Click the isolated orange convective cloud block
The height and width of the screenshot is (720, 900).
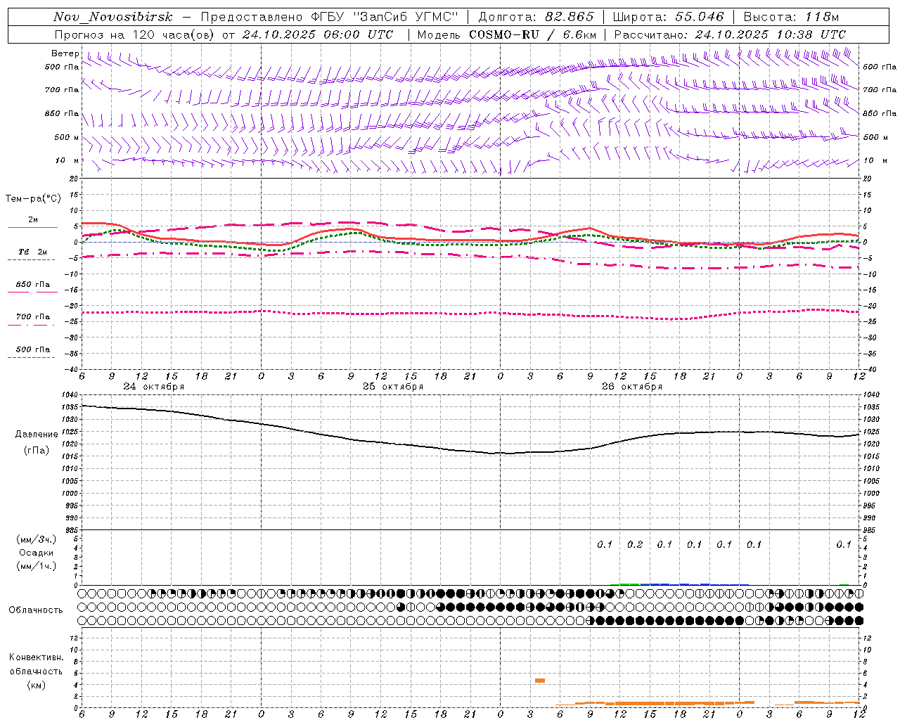(x=540, y=681)
